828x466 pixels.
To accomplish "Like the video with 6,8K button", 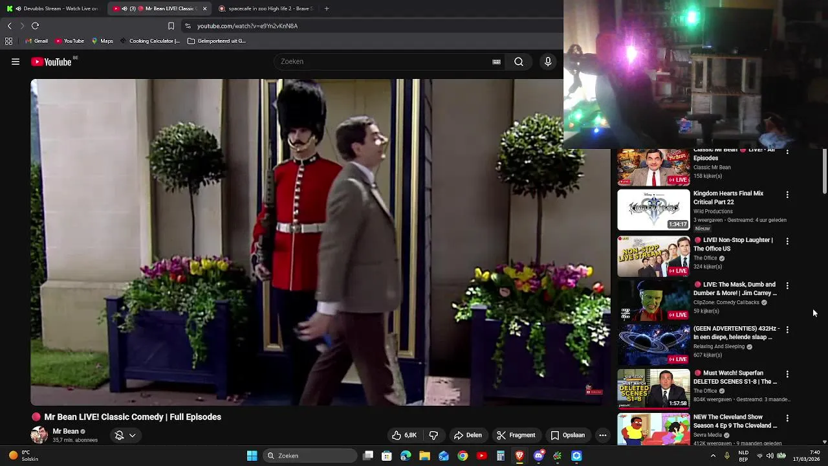I will coord(404,435).
